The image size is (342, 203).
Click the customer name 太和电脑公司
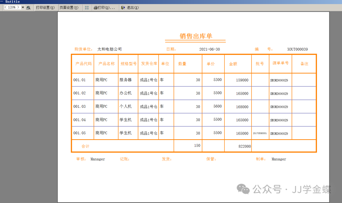point(109,49)
